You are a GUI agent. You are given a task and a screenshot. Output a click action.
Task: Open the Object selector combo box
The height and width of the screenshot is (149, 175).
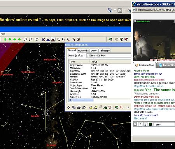coord(109,56)
